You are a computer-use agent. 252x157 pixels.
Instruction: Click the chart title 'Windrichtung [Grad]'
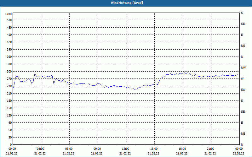[x=127, y=3]
